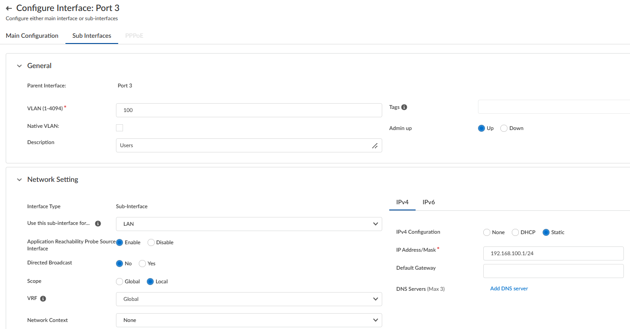Open the sub-interface usage dropdown showing LAN
Image resolution: width=630 pixels, height=329 pixels.
coord(248,224)
